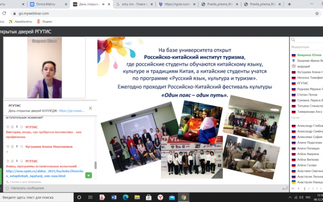Open Cortana circle on the taskbar
The width and height of the screenshot is (323, 202).
(79, 197)
